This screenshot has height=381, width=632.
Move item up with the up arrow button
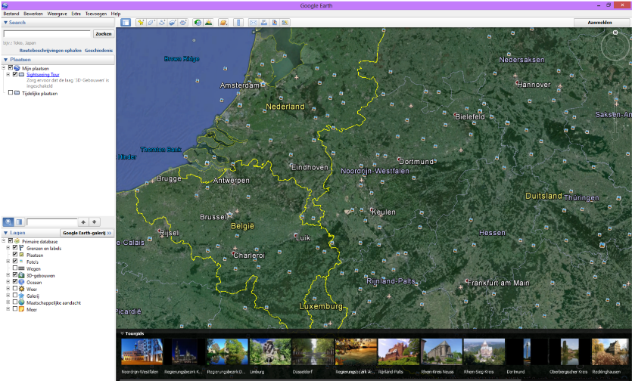click(83, 222)
